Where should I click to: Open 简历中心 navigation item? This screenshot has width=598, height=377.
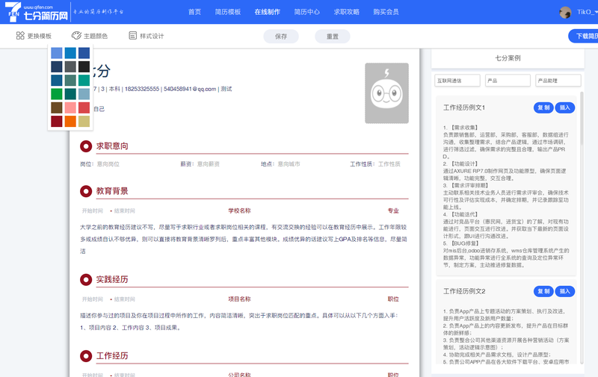[x=307, y=12]
